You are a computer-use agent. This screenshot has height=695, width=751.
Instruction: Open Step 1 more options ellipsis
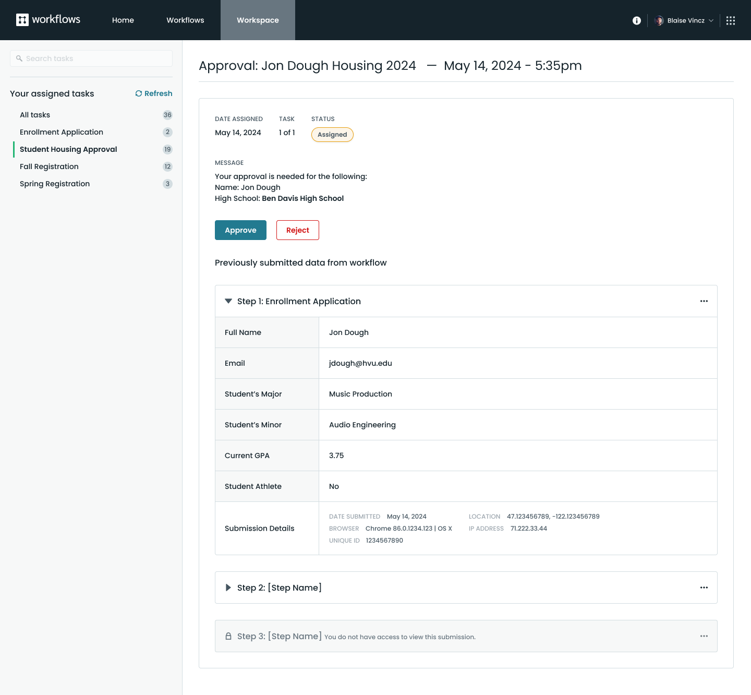(x=704, y=301)
